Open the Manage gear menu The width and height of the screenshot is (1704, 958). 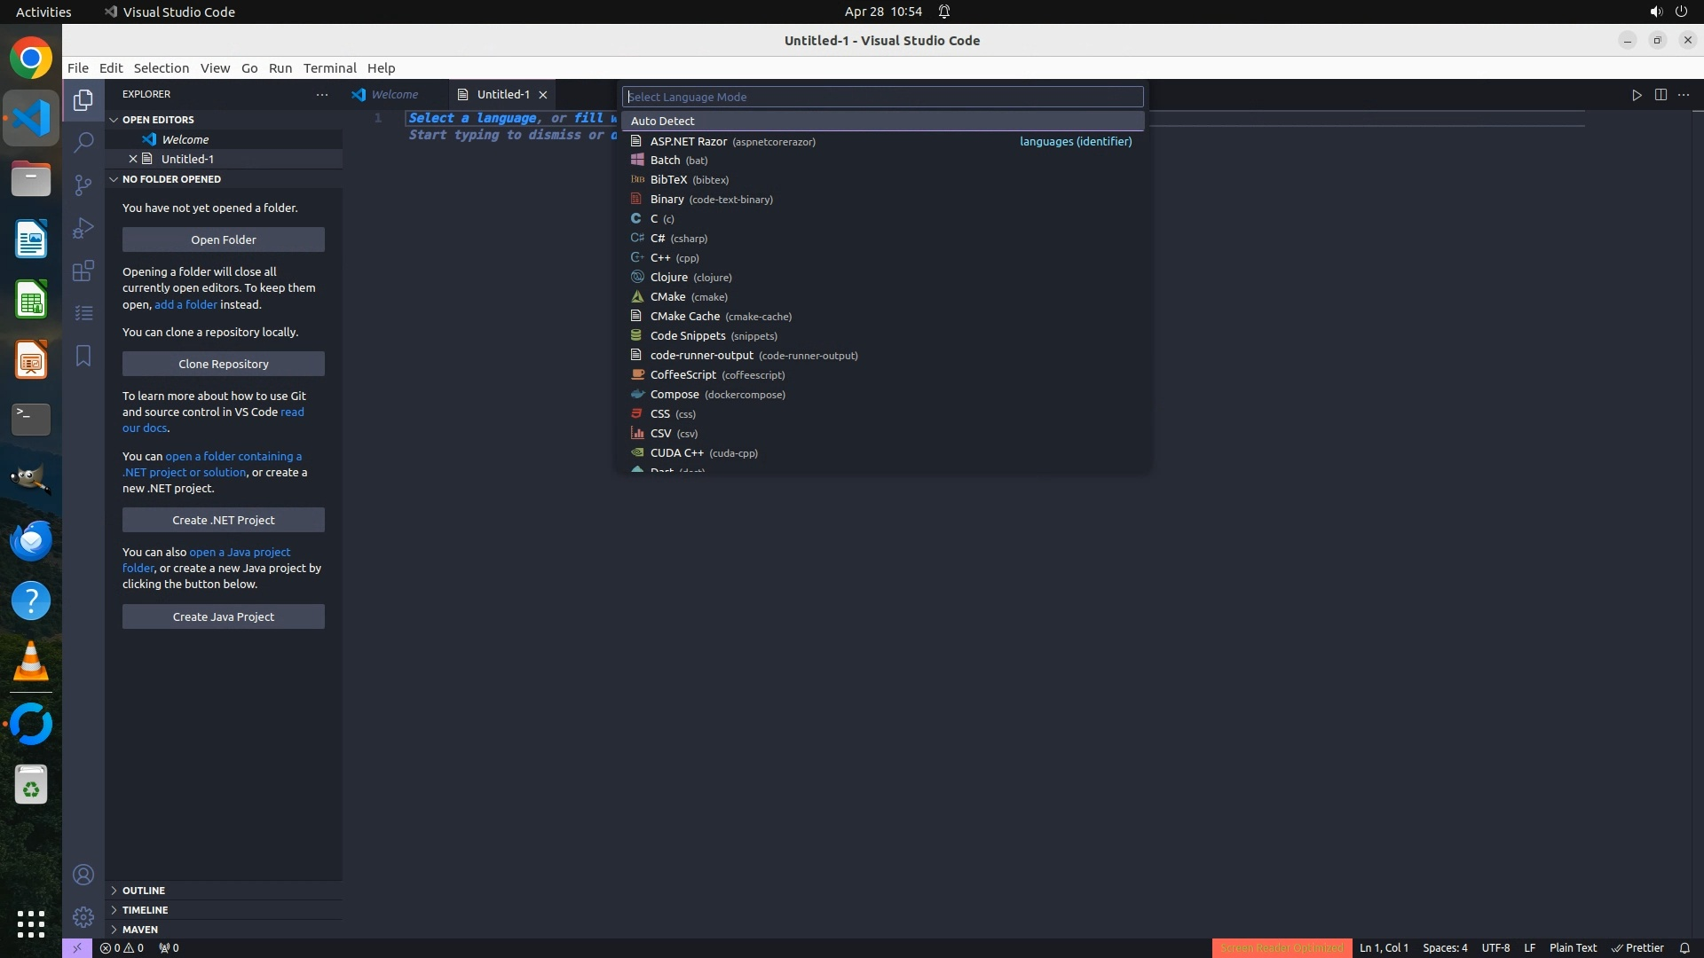click(x=83, y=917)
